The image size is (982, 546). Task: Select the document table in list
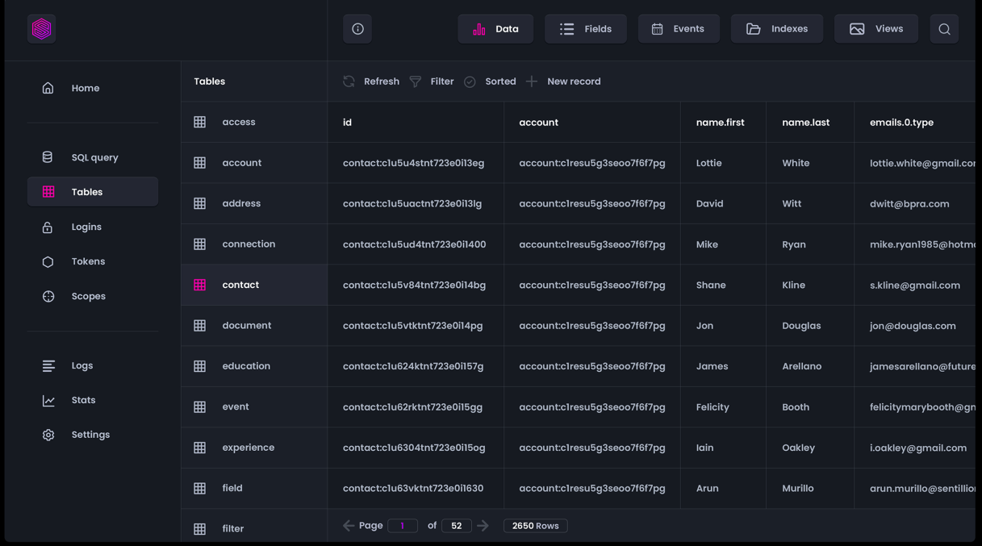click(x=246, y=326)
